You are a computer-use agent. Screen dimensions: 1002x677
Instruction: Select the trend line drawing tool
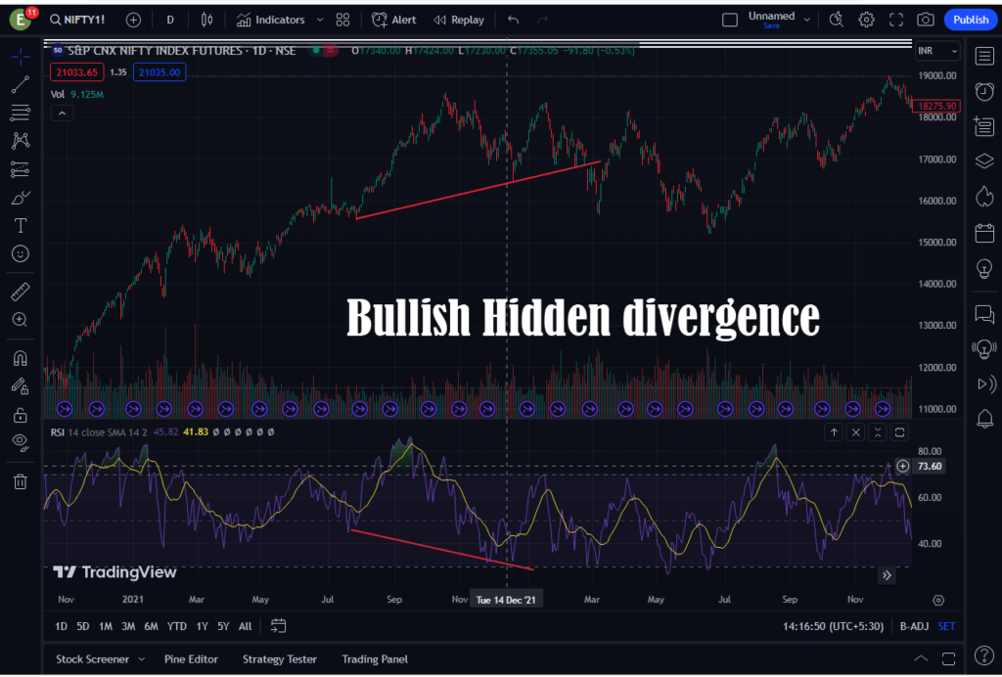pos(21,84)
